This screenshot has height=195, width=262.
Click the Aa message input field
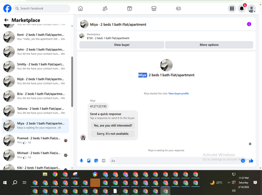click(x=174, y=161)
